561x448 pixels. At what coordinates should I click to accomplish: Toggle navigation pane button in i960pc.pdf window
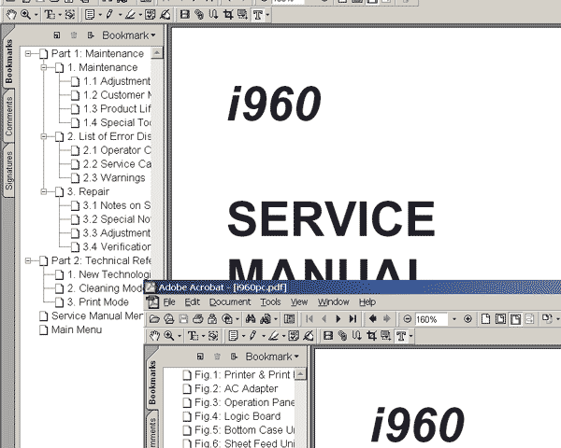pyautogui.click(x=289, y=318)
